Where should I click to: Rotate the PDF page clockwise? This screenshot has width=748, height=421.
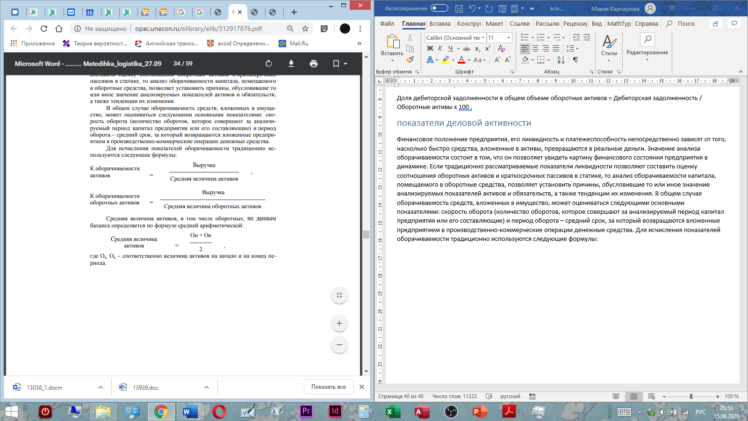pyautogui.click(x=269, y=64)
